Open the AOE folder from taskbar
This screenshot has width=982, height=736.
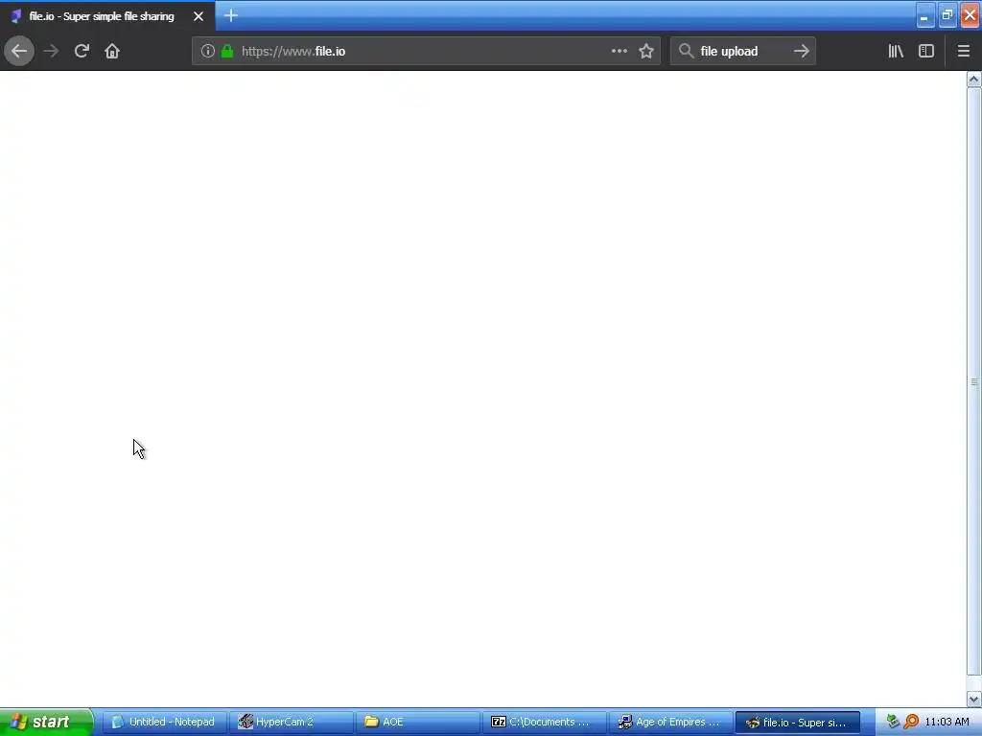tap(418, 722)
